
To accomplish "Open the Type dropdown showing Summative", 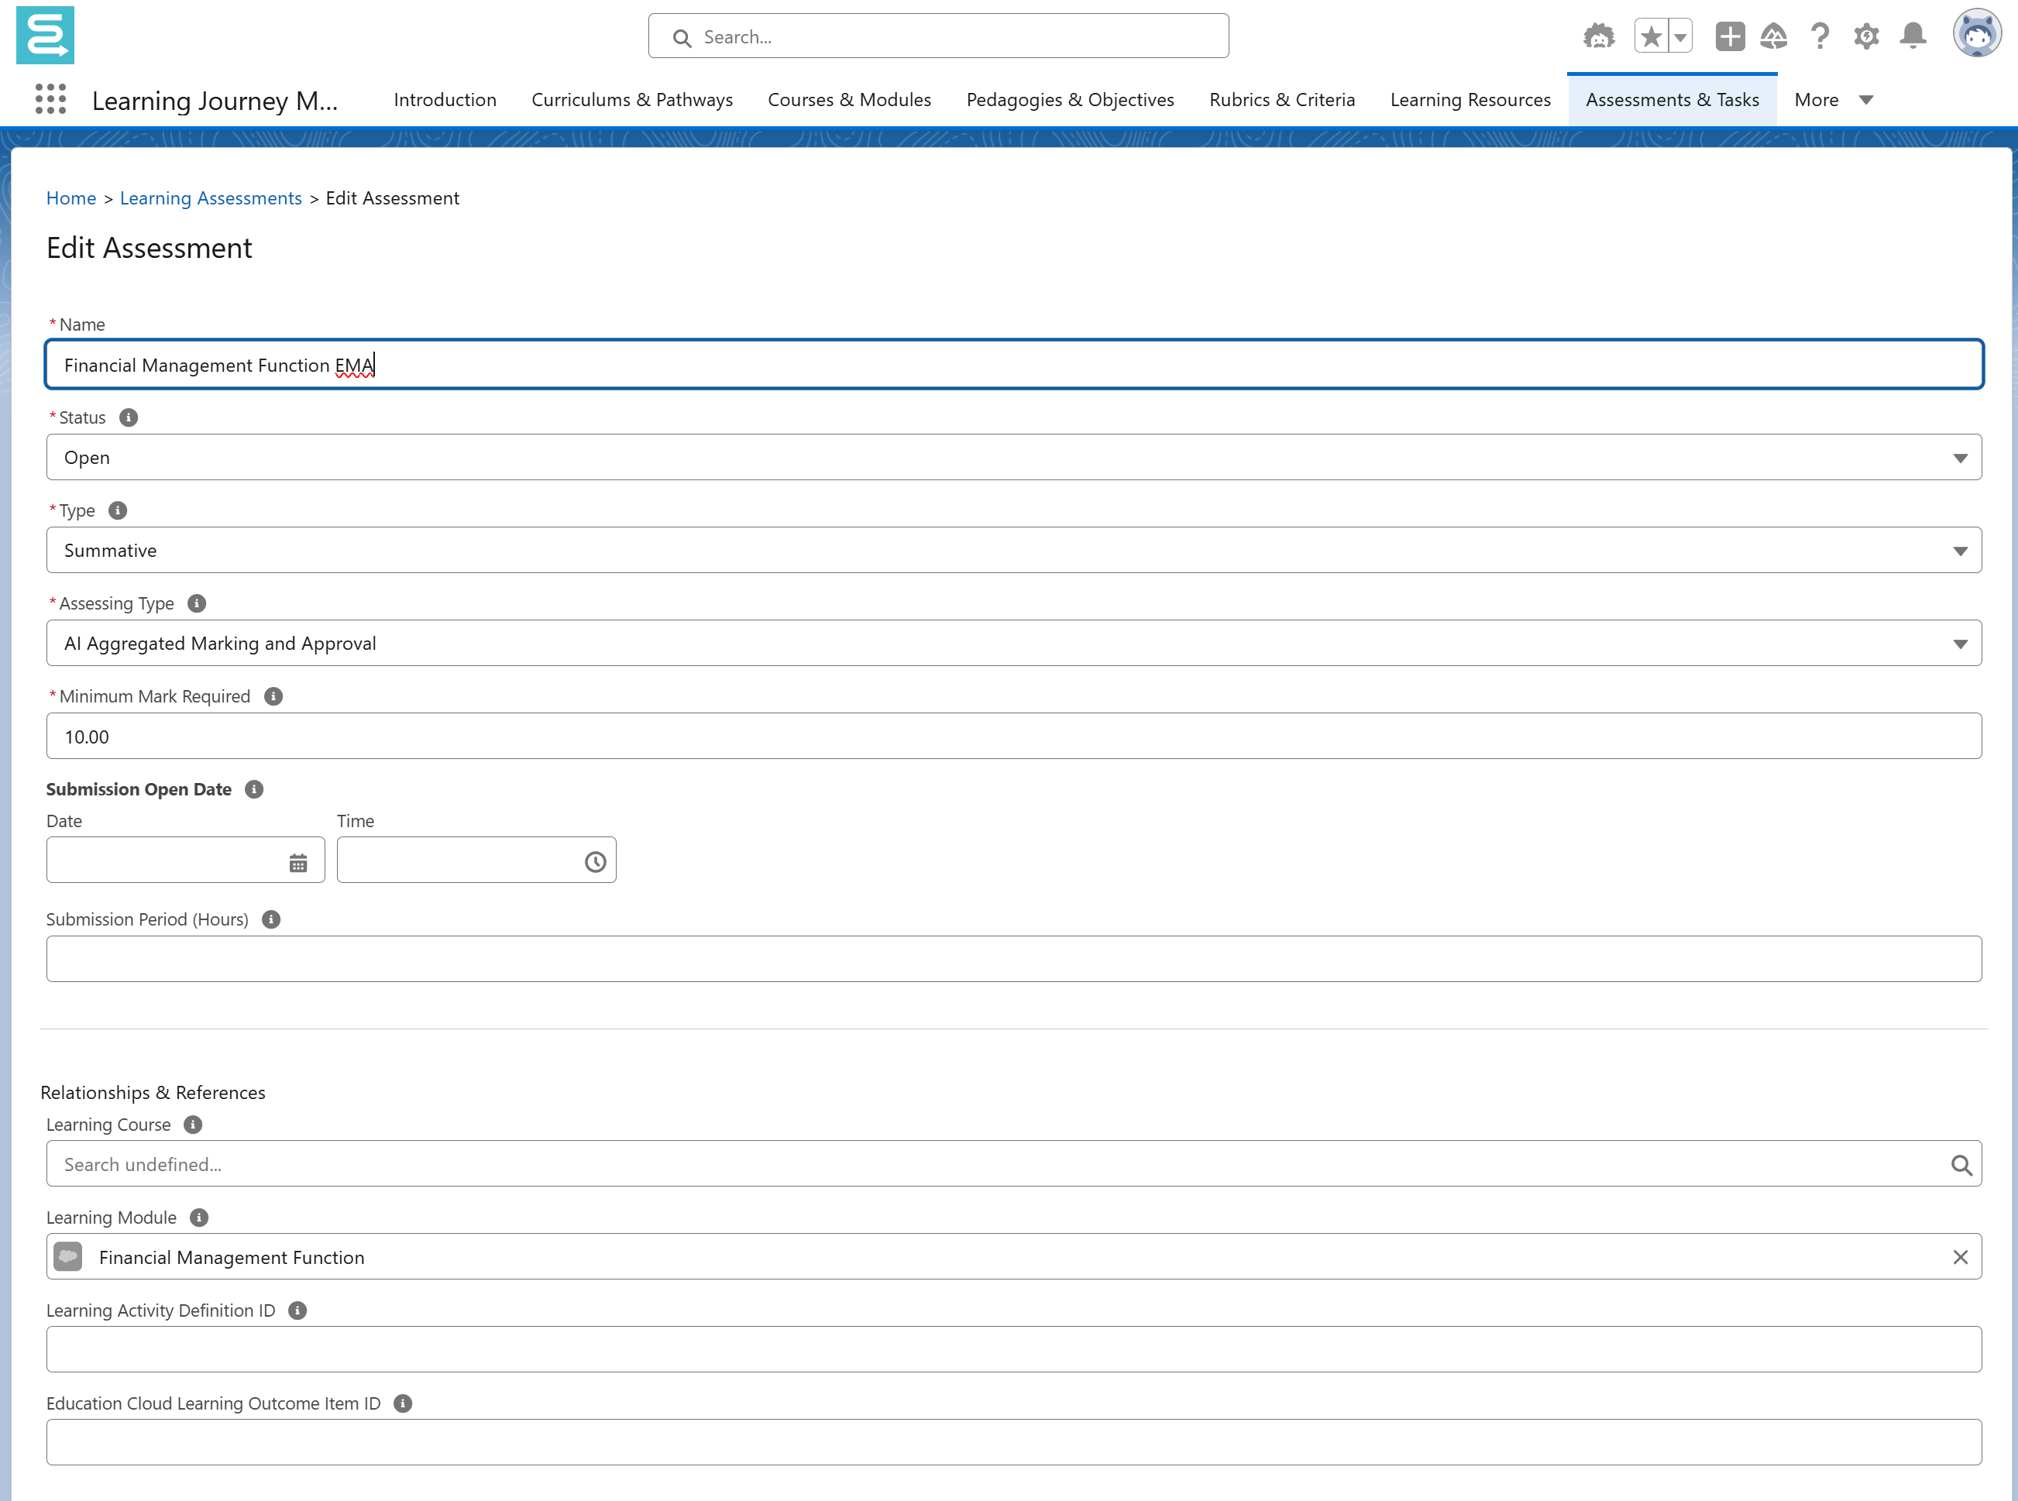I will tap(1013, 551).
